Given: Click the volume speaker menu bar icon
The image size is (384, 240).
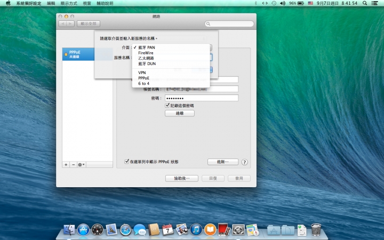Looking at the screenshot, I should (x=283, y=3).
